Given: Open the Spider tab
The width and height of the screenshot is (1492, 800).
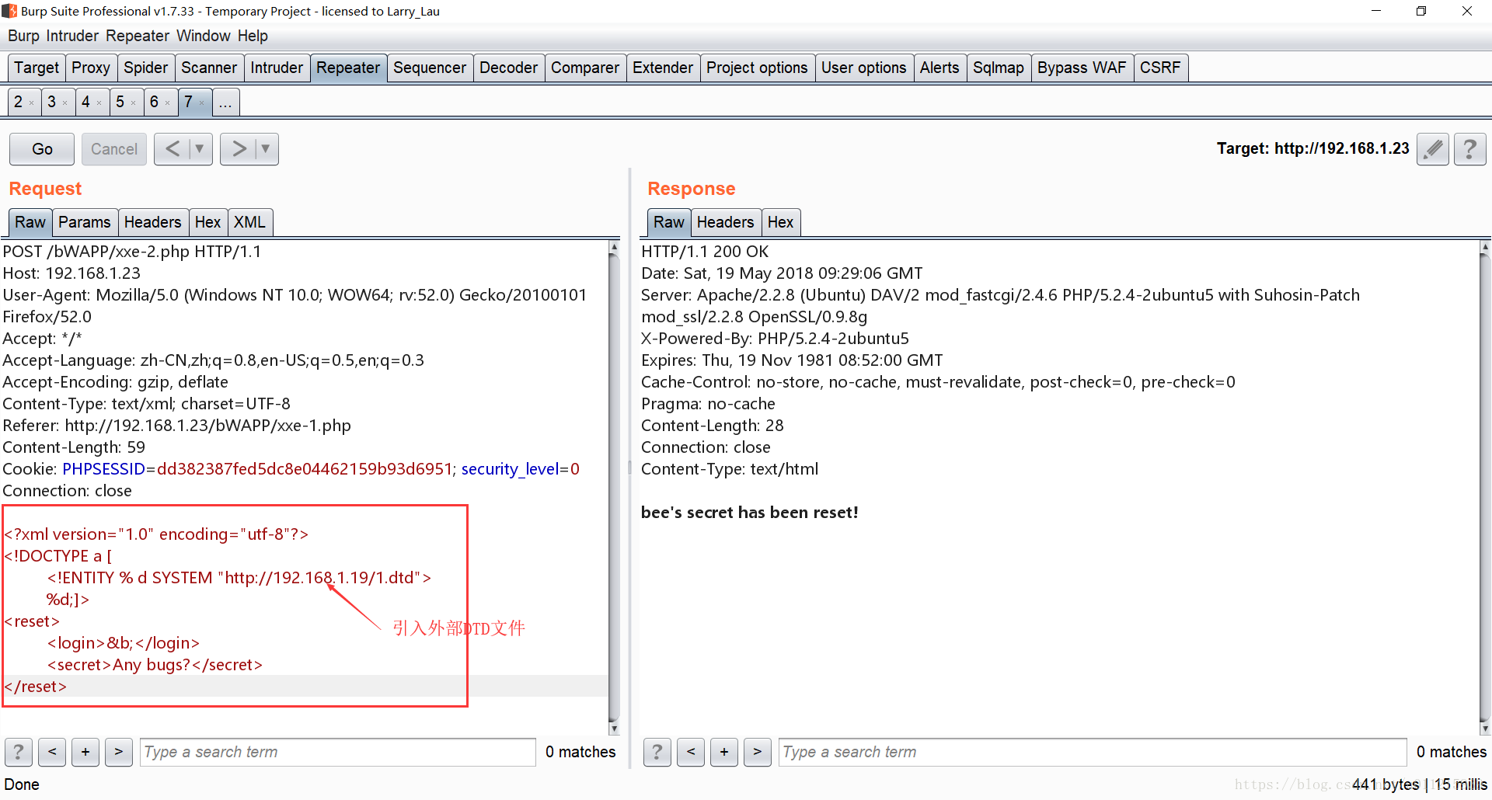Looking at the screenshot, I should point(145,68).
